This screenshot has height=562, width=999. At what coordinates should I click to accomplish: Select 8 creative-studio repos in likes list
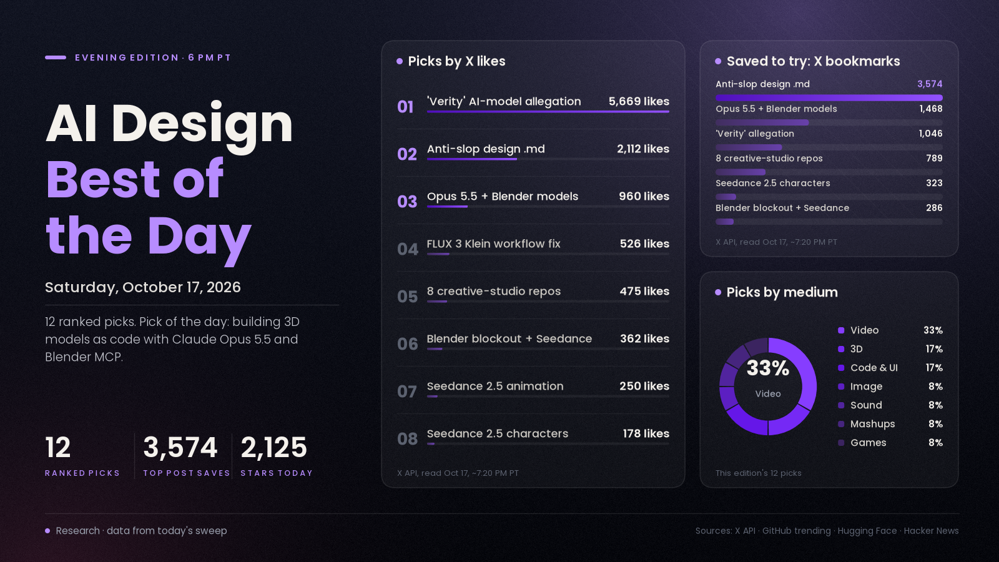(x=533, y=295)
